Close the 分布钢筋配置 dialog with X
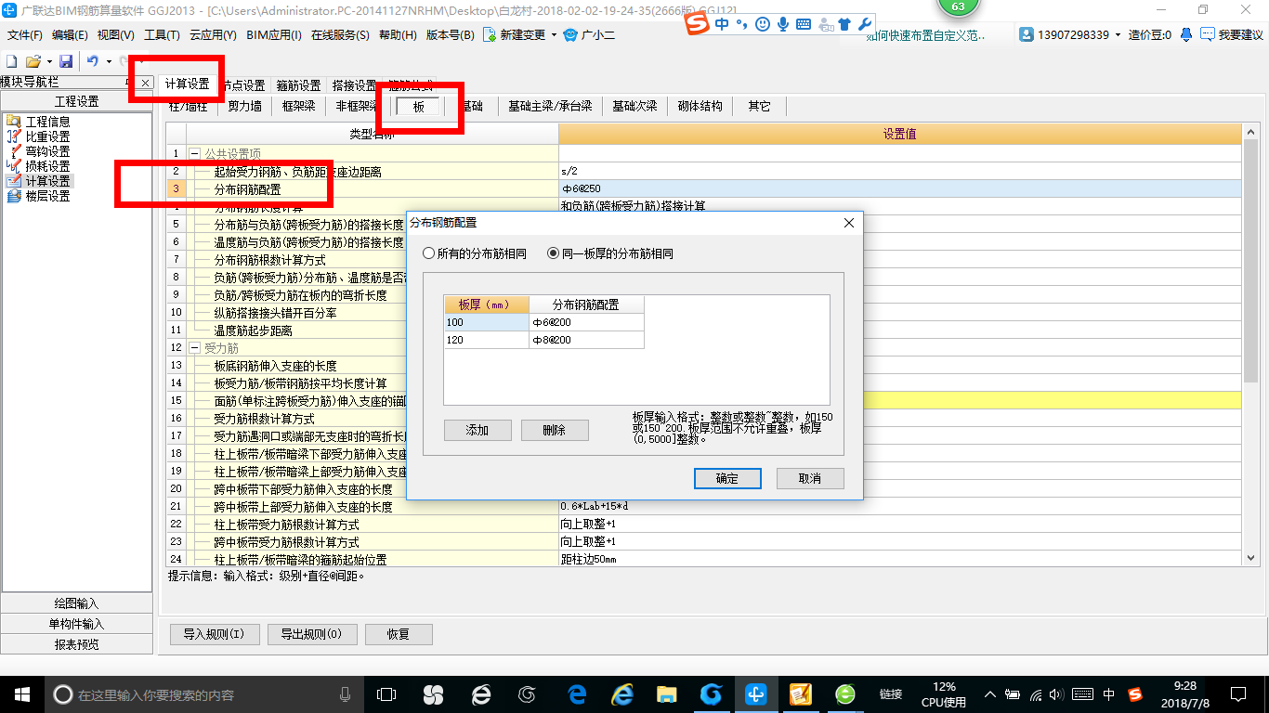This screenshot has height=713, width=1269. (848, 224)
